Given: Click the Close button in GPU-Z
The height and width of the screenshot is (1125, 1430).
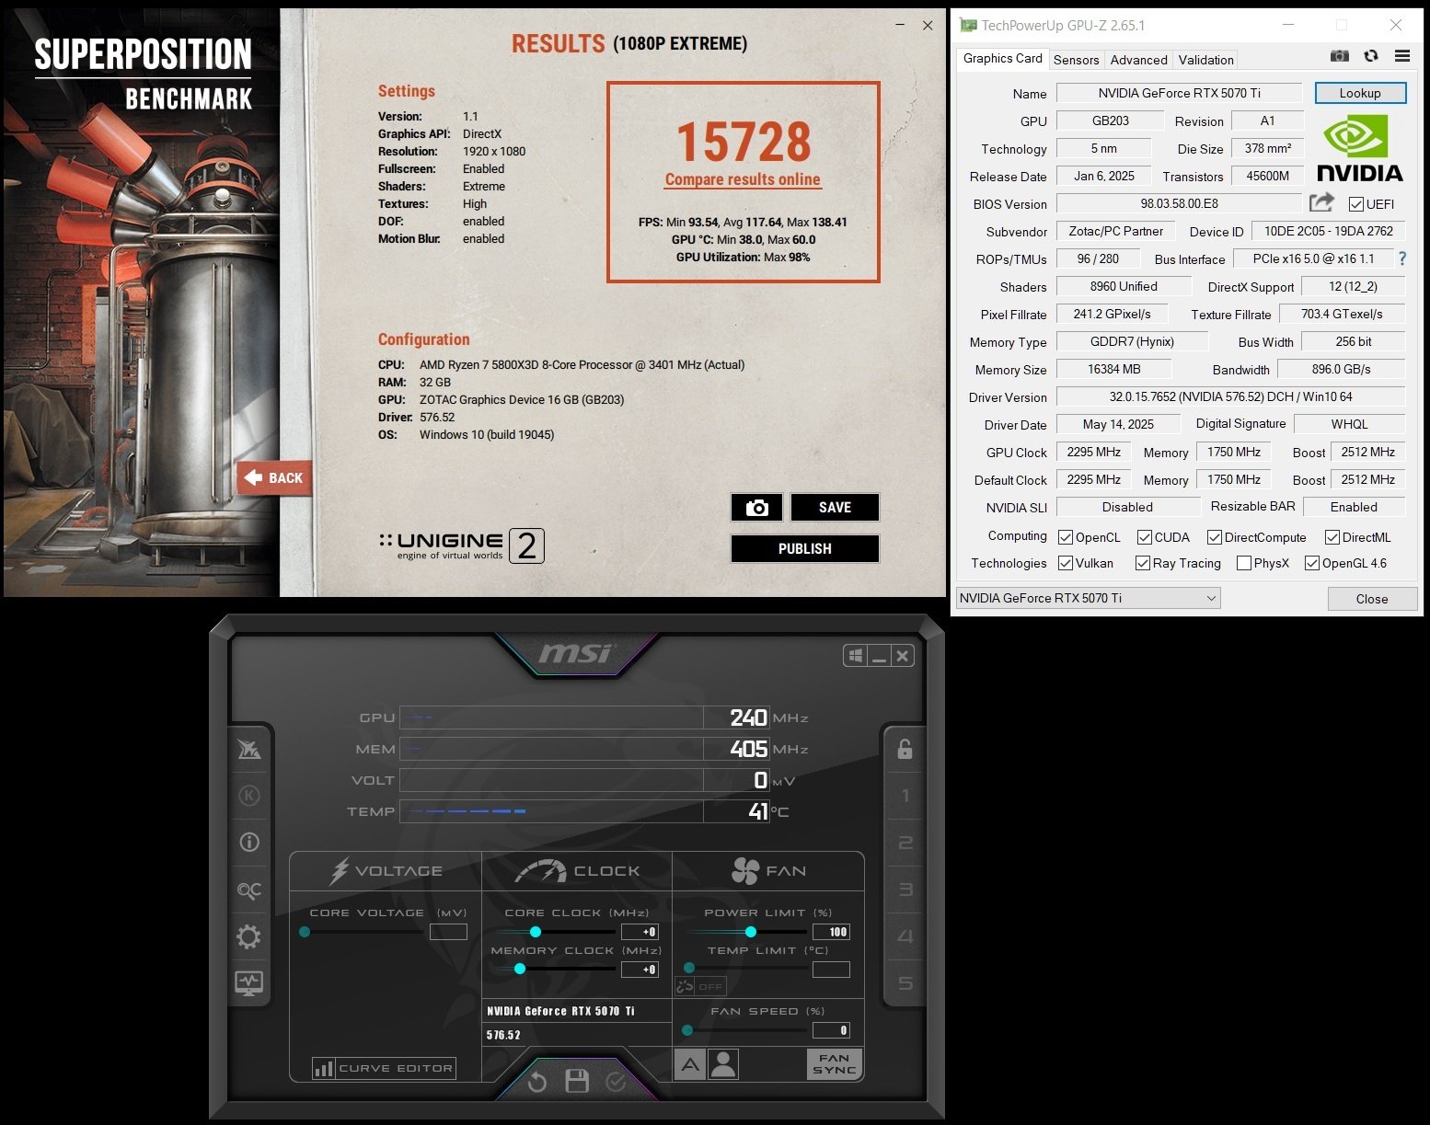Looking at the screenshot, I should click(x=1372, y=599).
